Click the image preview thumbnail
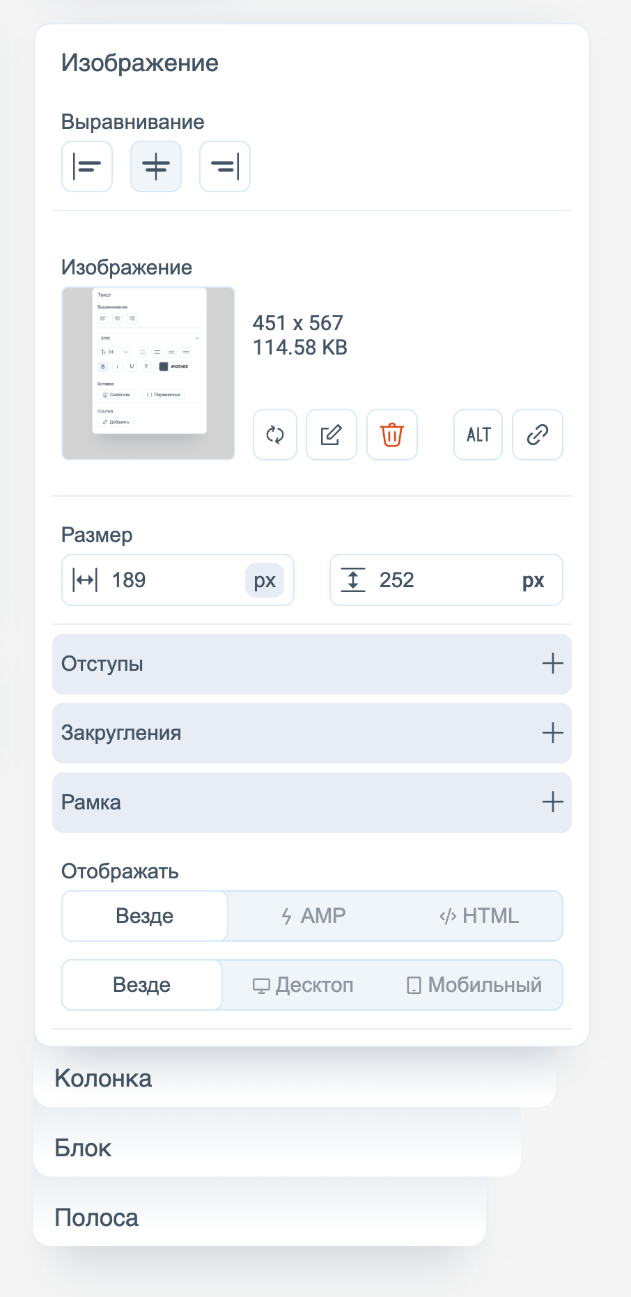Screen dimensions: 631x1297 tap(148, 373)
